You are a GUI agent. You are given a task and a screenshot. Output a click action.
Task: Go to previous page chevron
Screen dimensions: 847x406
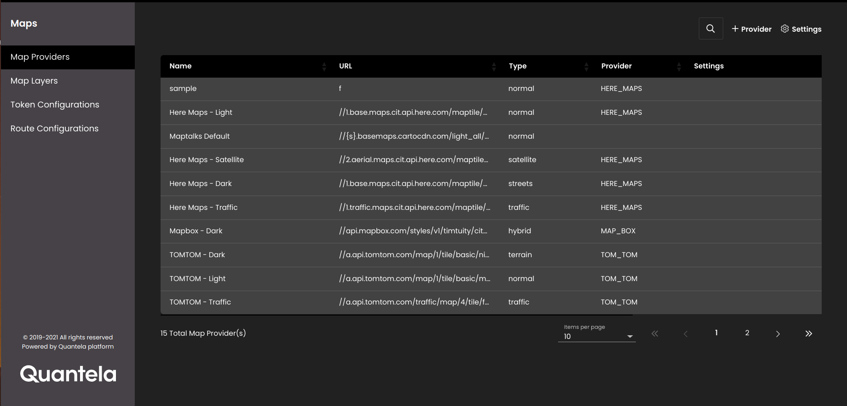[x=686, y=333]
